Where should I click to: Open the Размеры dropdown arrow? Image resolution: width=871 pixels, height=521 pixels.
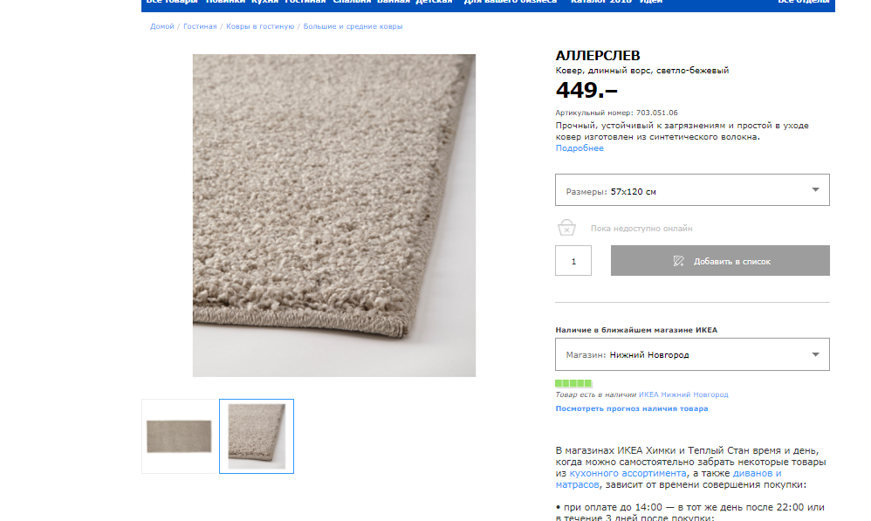click(x=815, y=190)
